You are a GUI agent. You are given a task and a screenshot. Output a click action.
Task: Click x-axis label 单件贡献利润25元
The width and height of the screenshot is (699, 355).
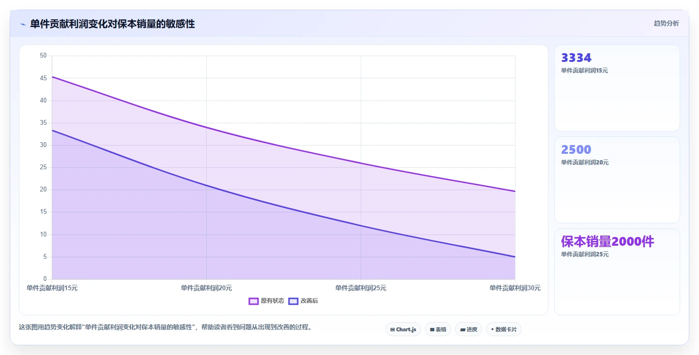pyautogui.click(x=361, y=288)
